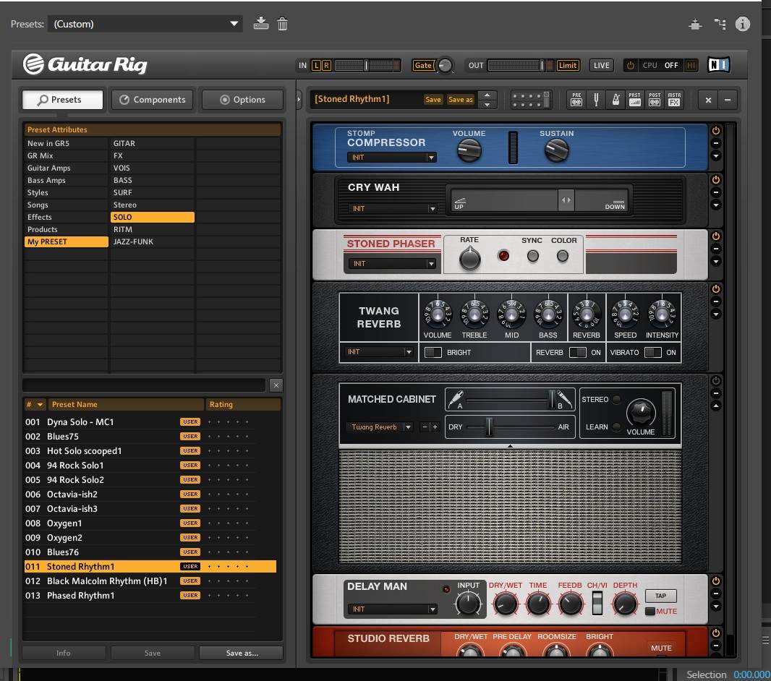The height and width of the screenshot is (681, 771).
Task: Show the Pre Tapedeck module
Action: [x=576, y=100]
